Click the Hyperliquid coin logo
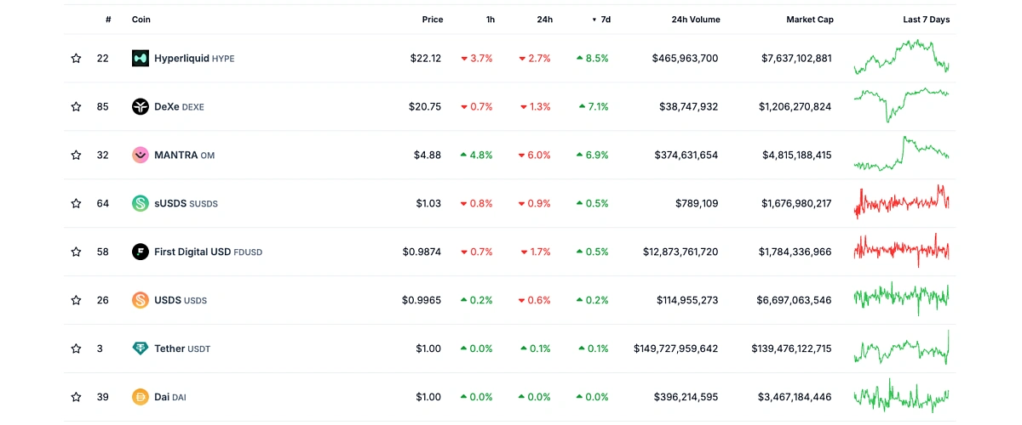Viewport: 1022px width, 425px height. pyautogui.click(x=141, y=59)
